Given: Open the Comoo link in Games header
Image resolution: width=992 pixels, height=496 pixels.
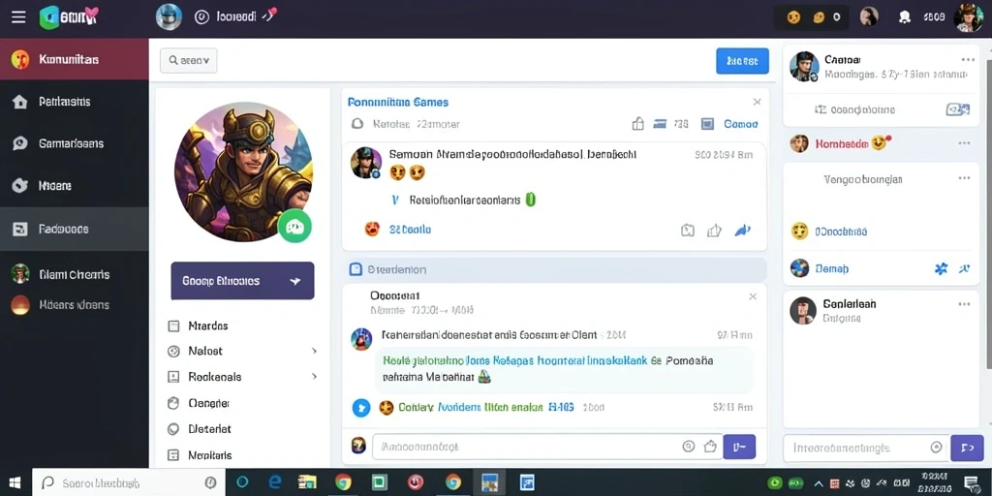Looking at the screenshot, I should pos(740,124).
